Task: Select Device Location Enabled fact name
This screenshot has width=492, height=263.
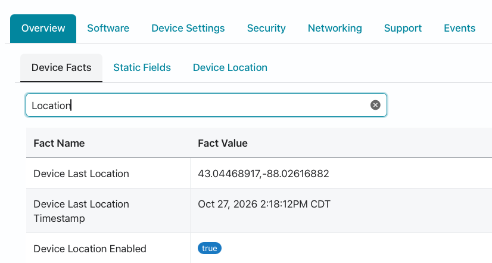Action: point(90,249)
